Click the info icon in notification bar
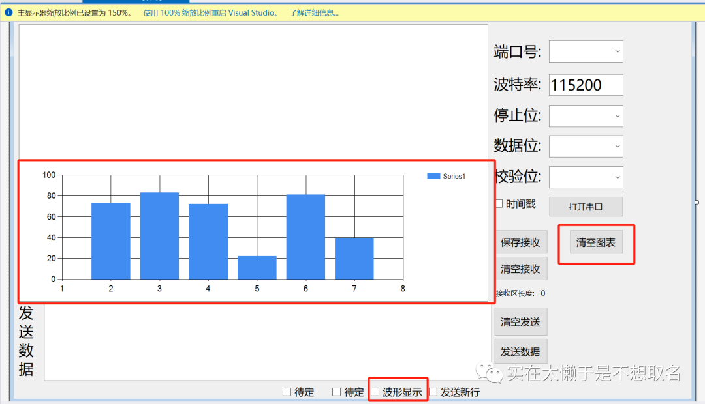 [8, 12]
